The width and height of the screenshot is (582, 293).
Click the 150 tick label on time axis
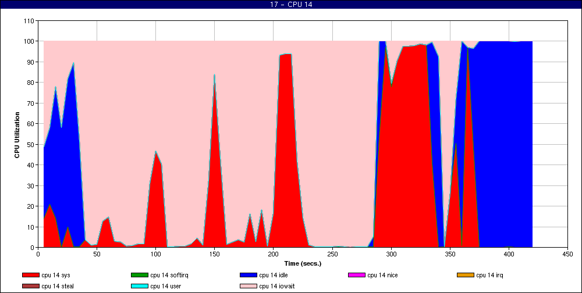click(x=215, y=254)
